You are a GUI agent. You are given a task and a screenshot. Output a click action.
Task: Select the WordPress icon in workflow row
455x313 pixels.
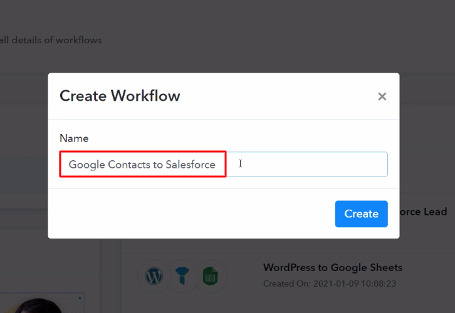(154, 276)
